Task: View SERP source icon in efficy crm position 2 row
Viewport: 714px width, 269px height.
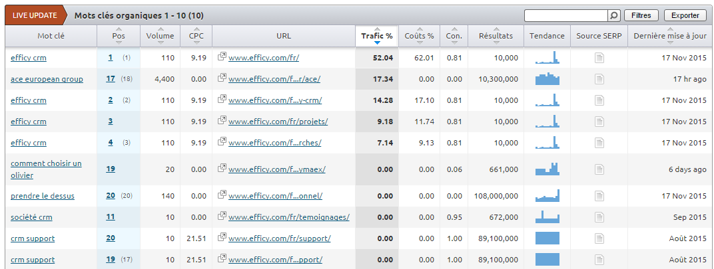Action: 599,100
